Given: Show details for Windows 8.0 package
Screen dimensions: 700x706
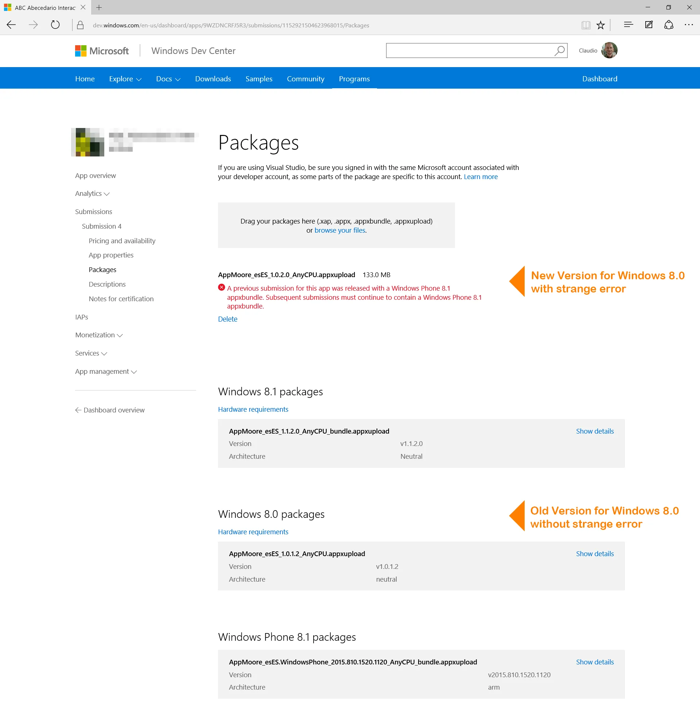Looking at the screenshot, I should coord(595,554).
